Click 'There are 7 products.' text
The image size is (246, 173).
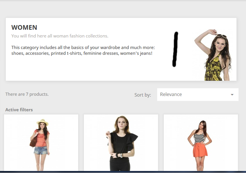coord(27,94)
